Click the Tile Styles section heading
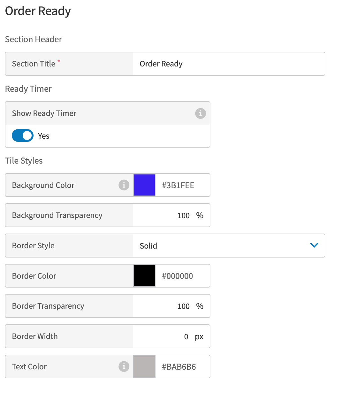341x393 pixels. [x=24, y=161]
